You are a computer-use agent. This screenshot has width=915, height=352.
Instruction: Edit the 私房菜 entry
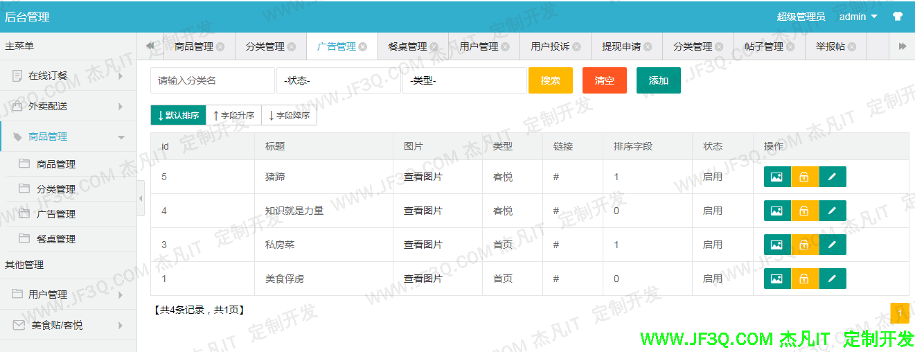click(833, 245)
